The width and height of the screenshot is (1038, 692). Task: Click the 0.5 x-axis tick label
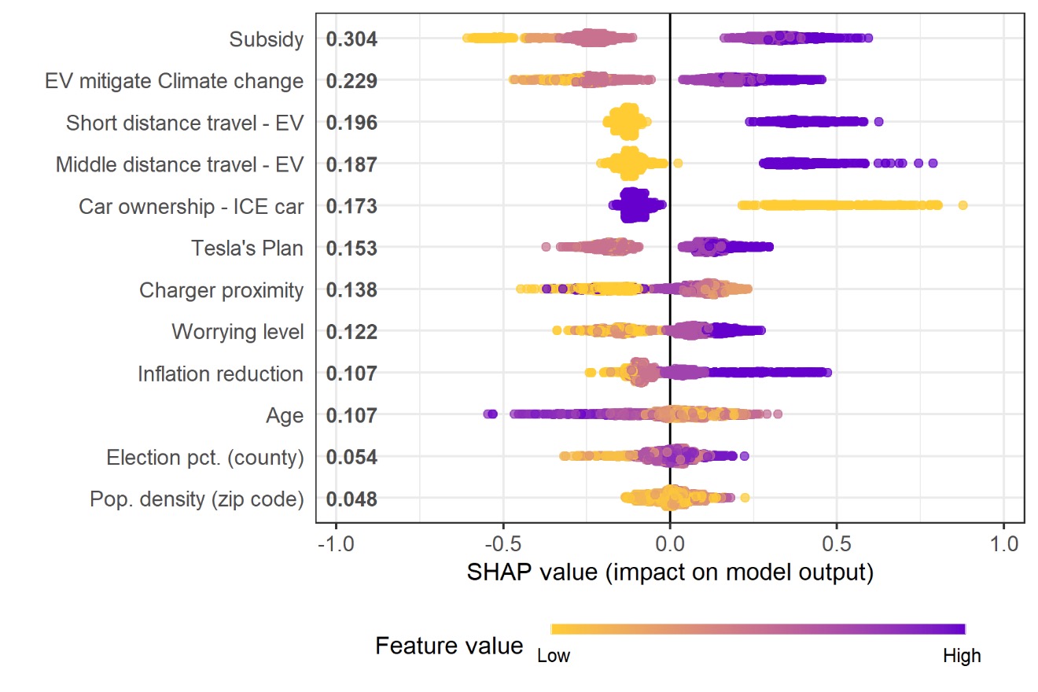[837, 543]
